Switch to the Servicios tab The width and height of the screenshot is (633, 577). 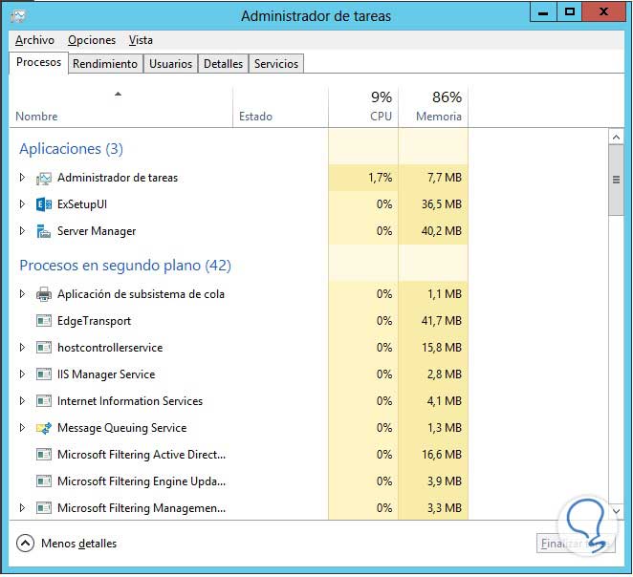click(276, 64)
